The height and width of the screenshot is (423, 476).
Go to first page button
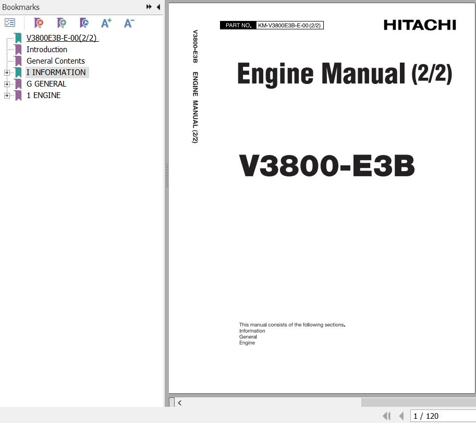[387, 416]
